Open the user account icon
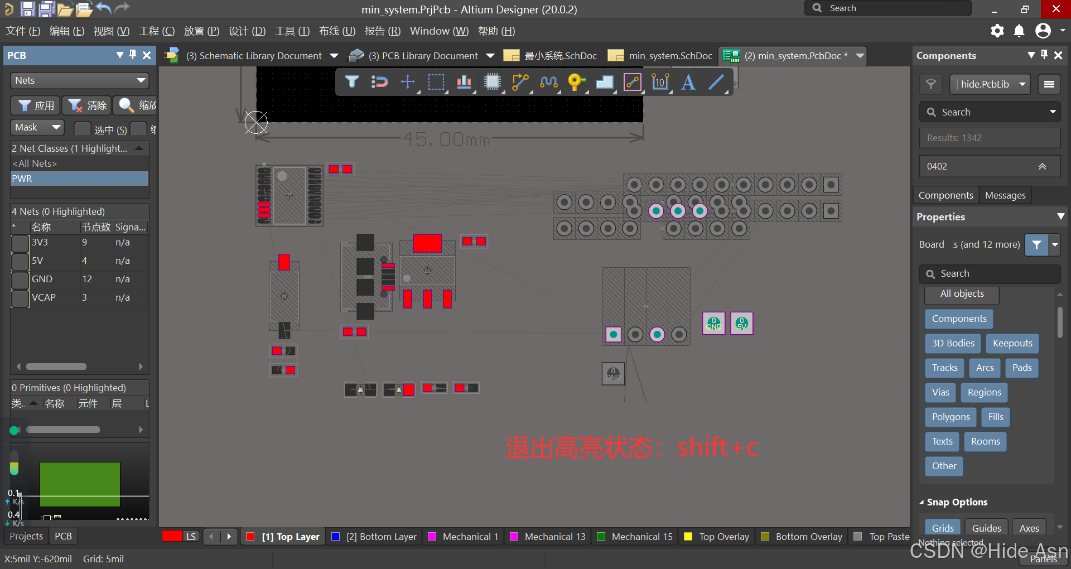The height and width of the screenshot is (569, 1071). [x=1043, y=31]
